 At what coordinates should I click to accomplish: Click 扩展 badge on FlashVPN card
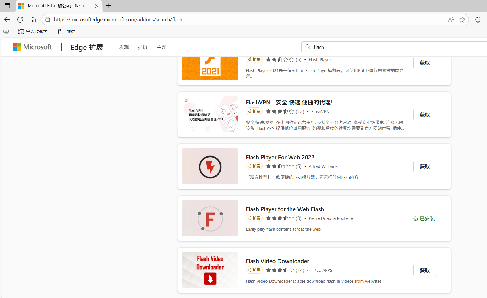pyautogui.click(x=254, y=111)
